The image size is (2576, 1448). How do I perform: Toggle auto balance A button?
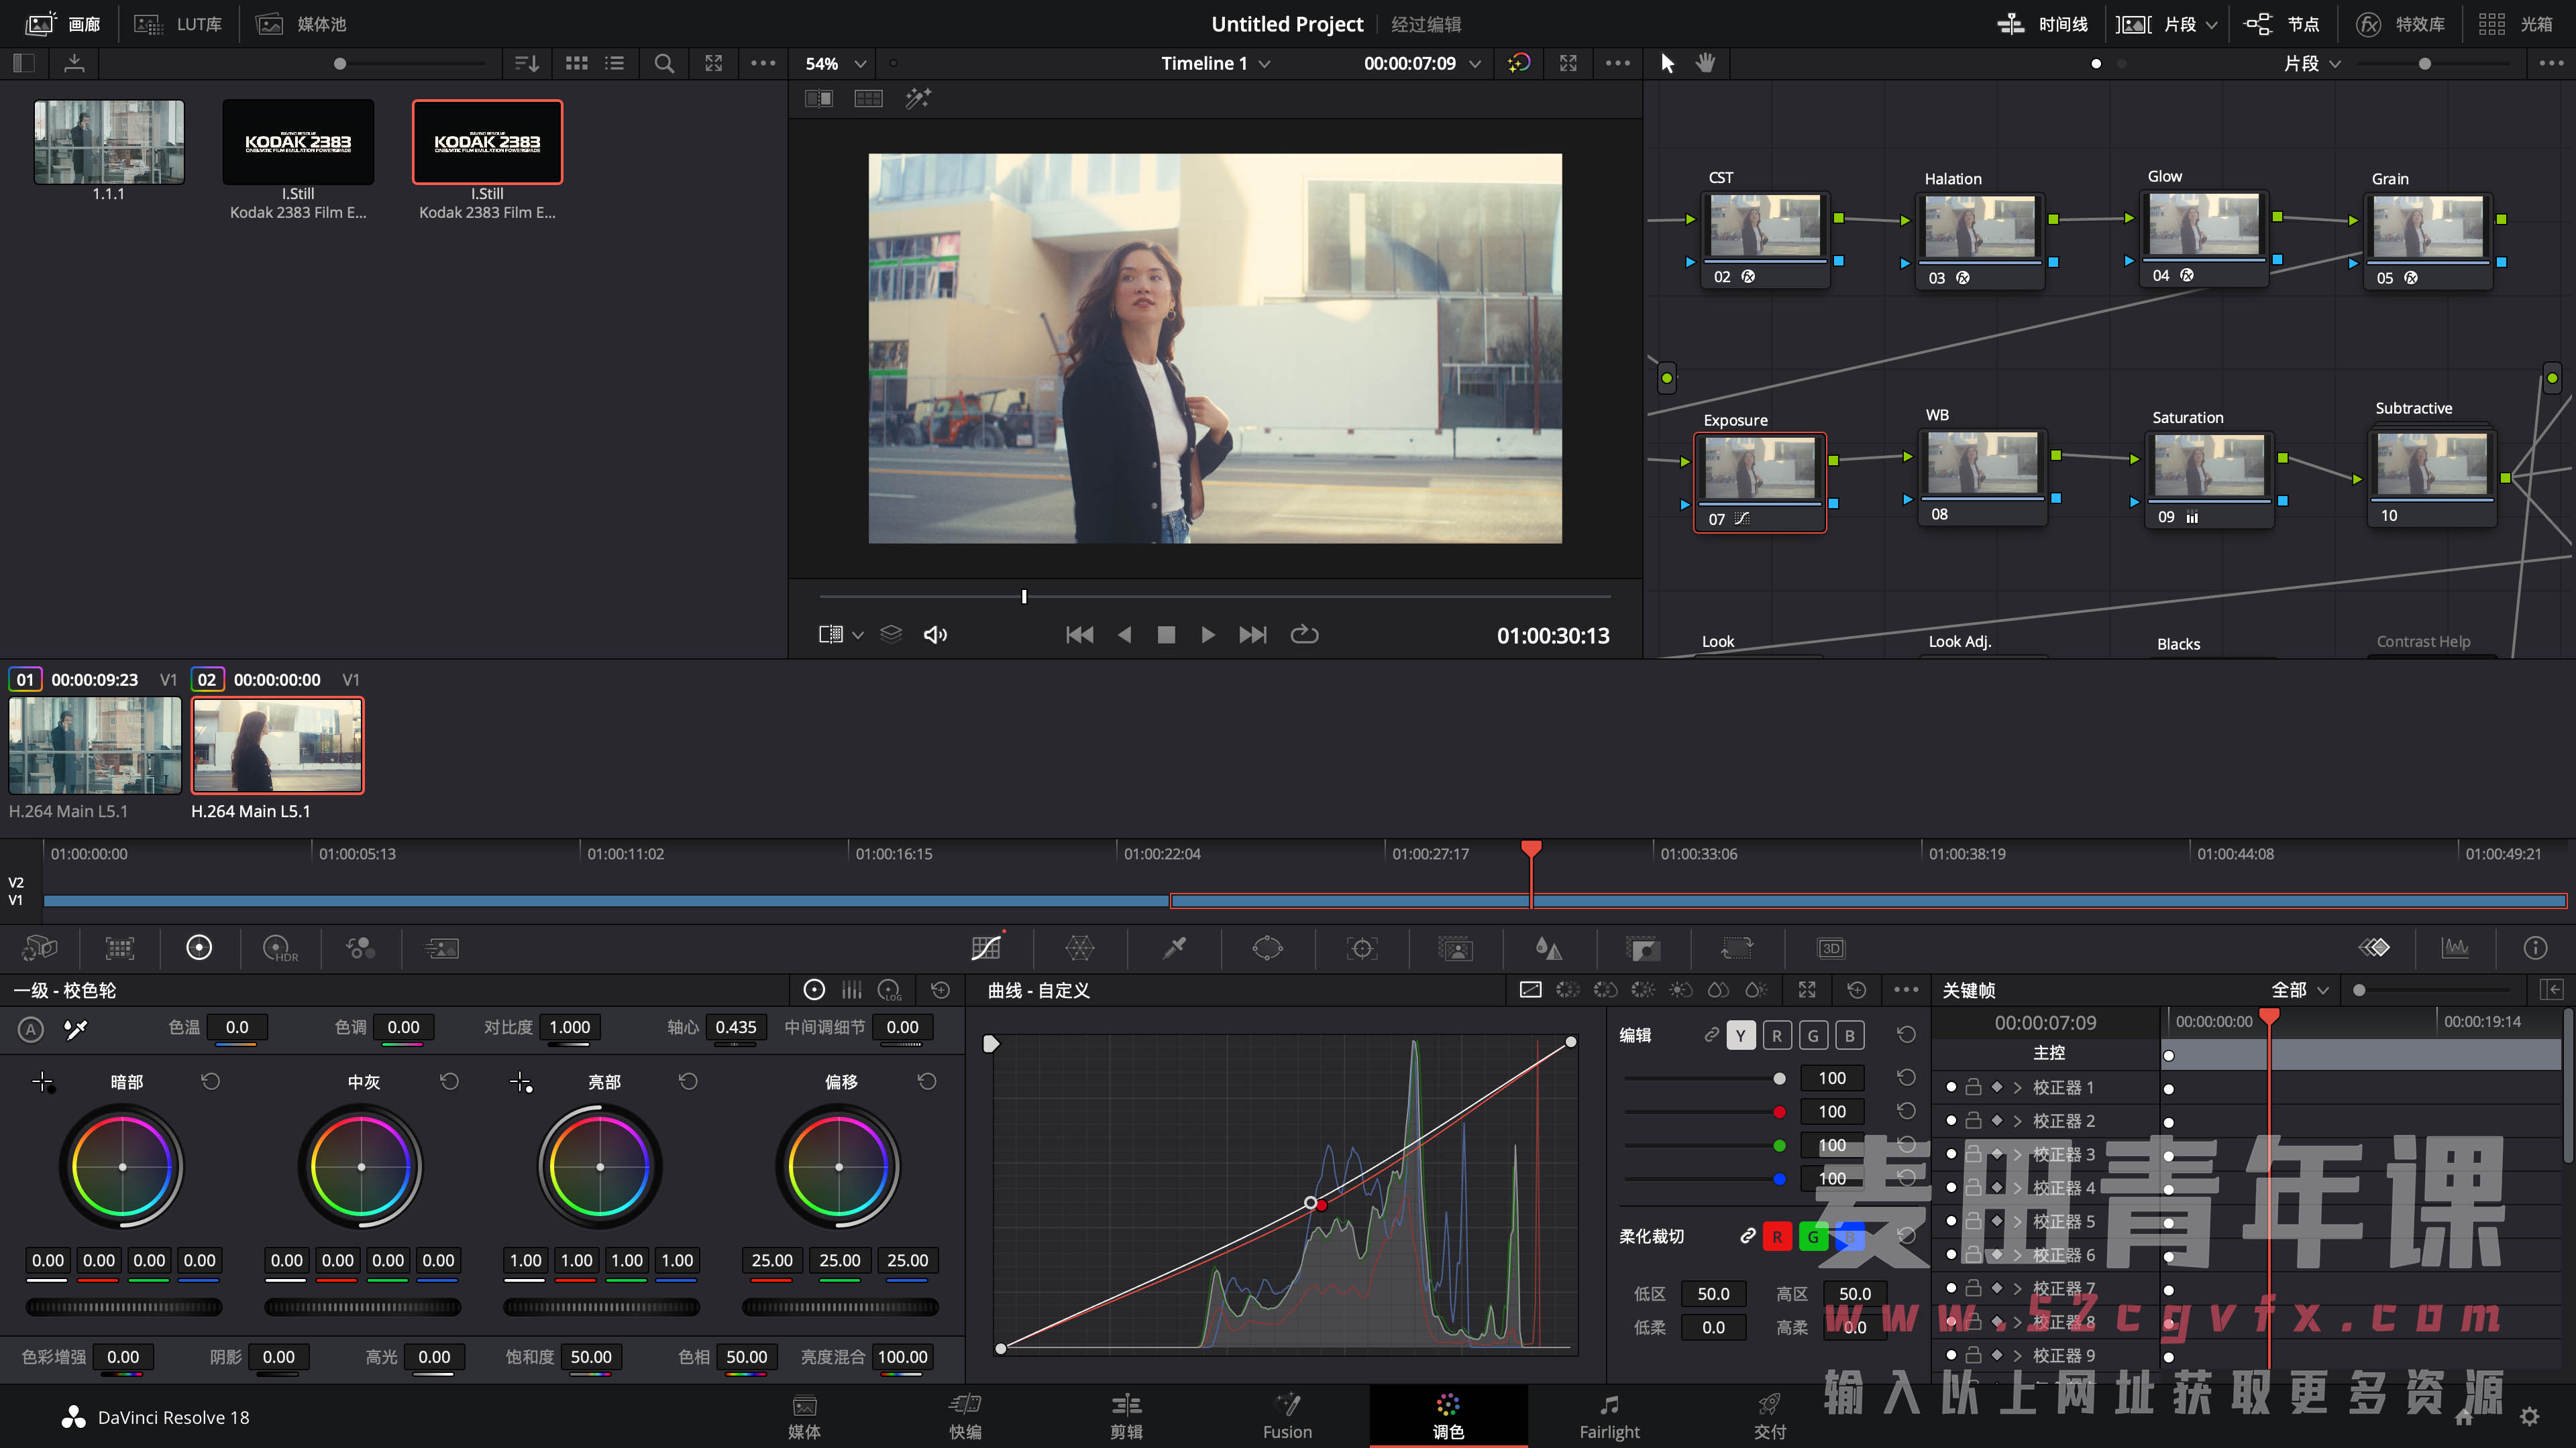click(x=31, y=1028)
